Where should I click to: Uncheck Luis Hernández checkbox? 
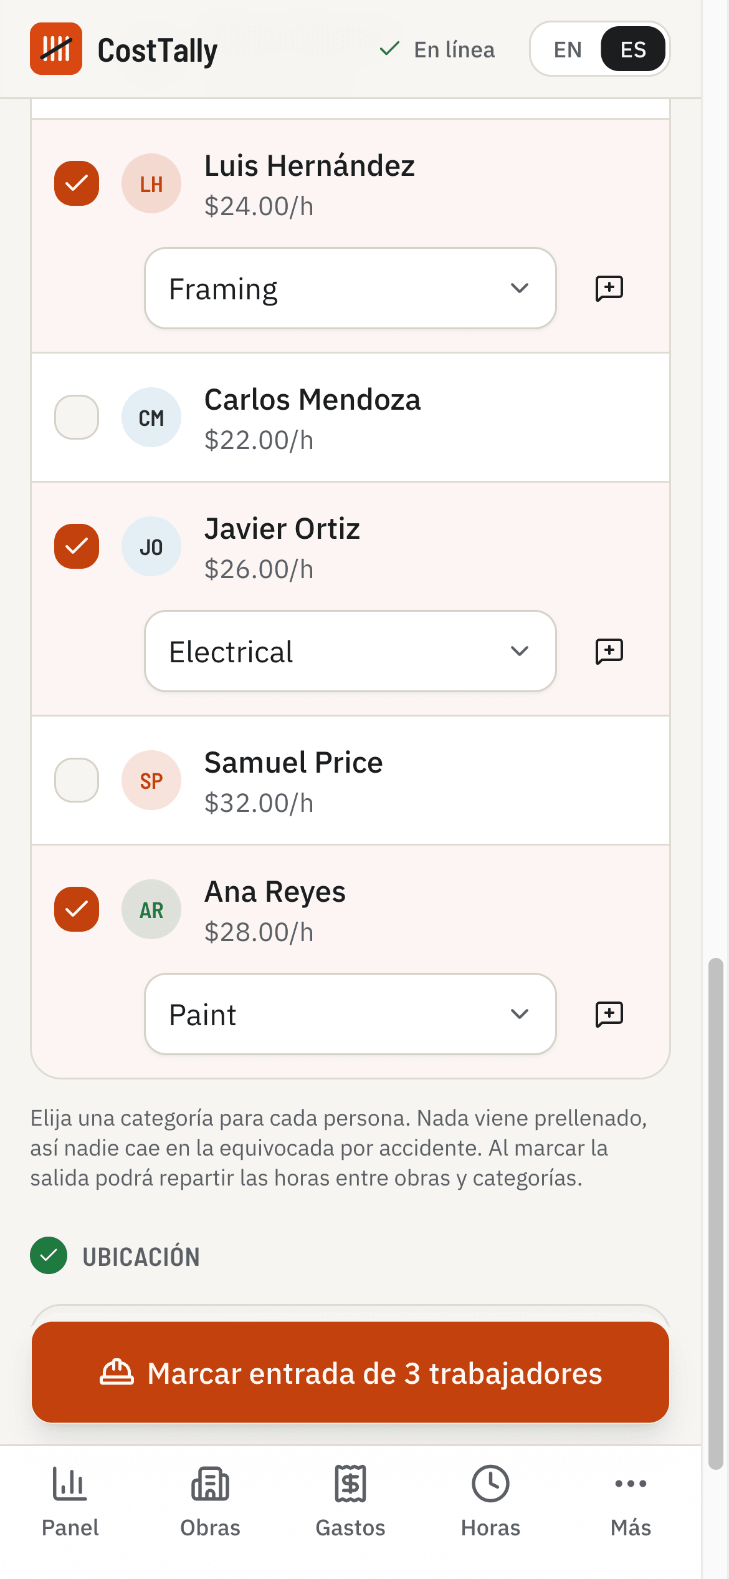(x=77, y=183)
